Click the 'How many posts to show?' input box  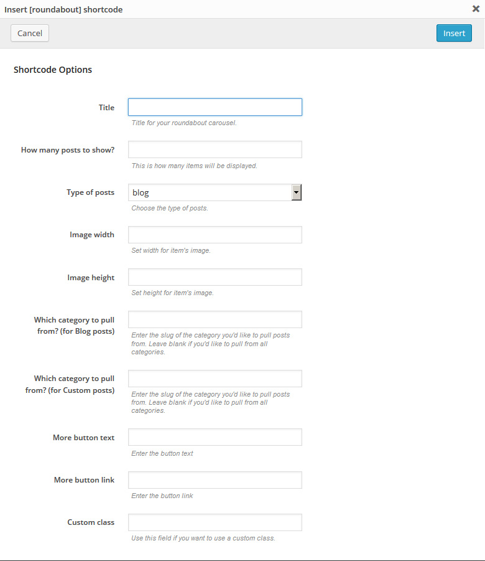pos(215,149)
